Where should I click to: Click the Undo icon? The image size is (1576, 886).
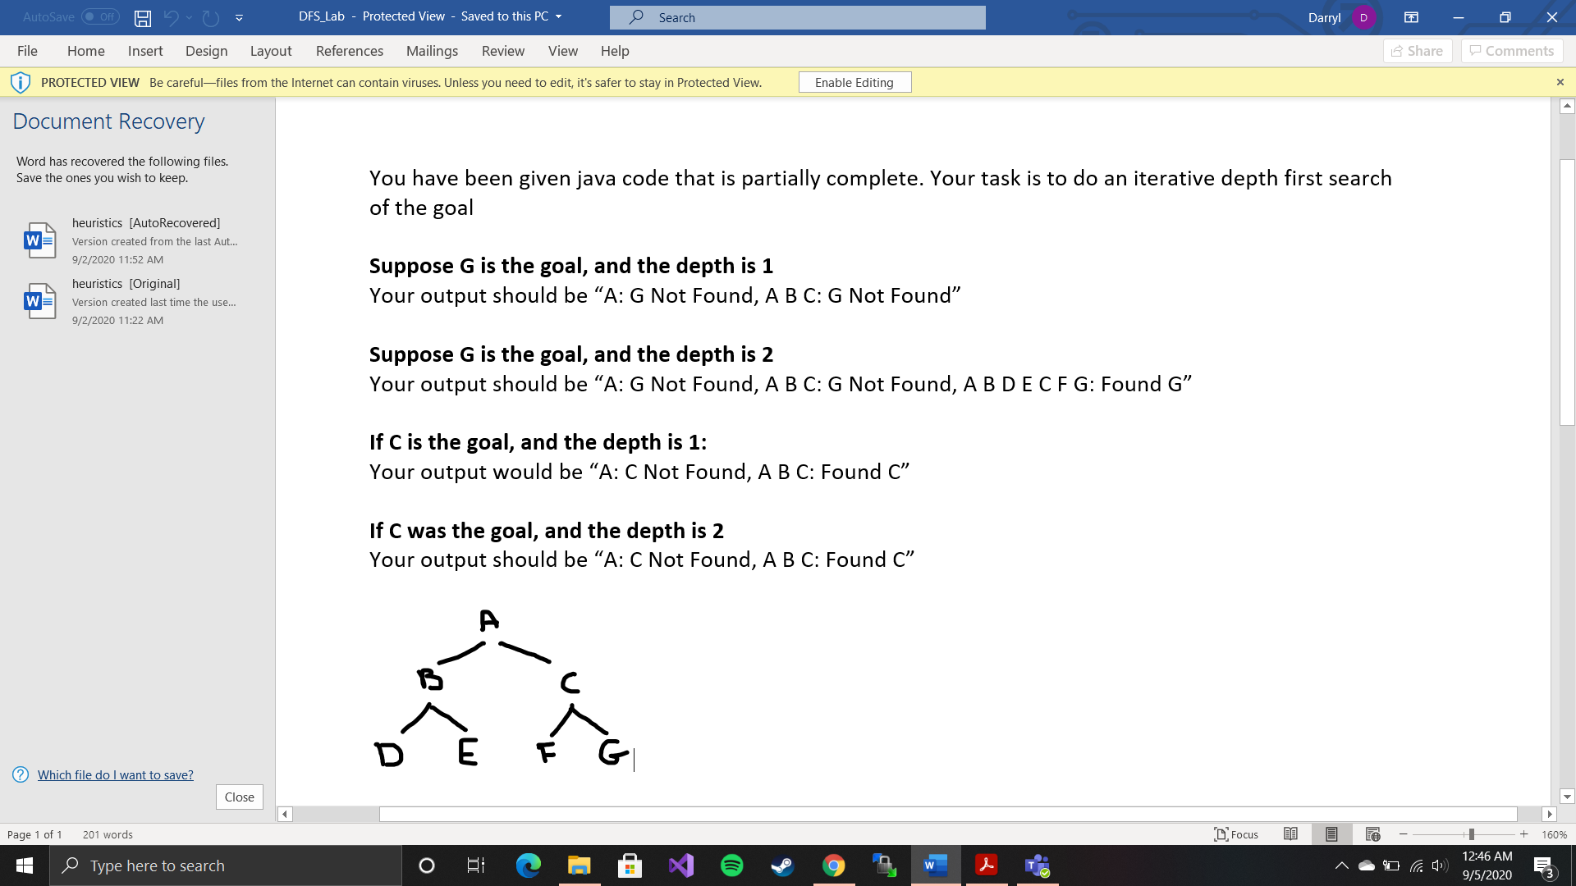click(x=172, y=17)
